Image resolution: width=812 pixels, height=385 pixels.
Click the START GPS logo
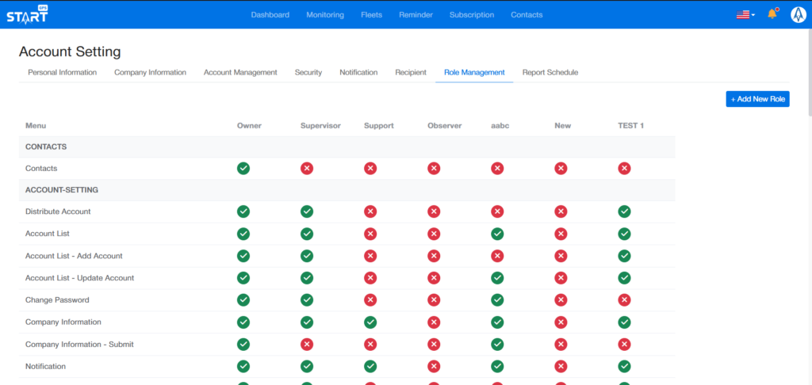(x=28, y=14)
